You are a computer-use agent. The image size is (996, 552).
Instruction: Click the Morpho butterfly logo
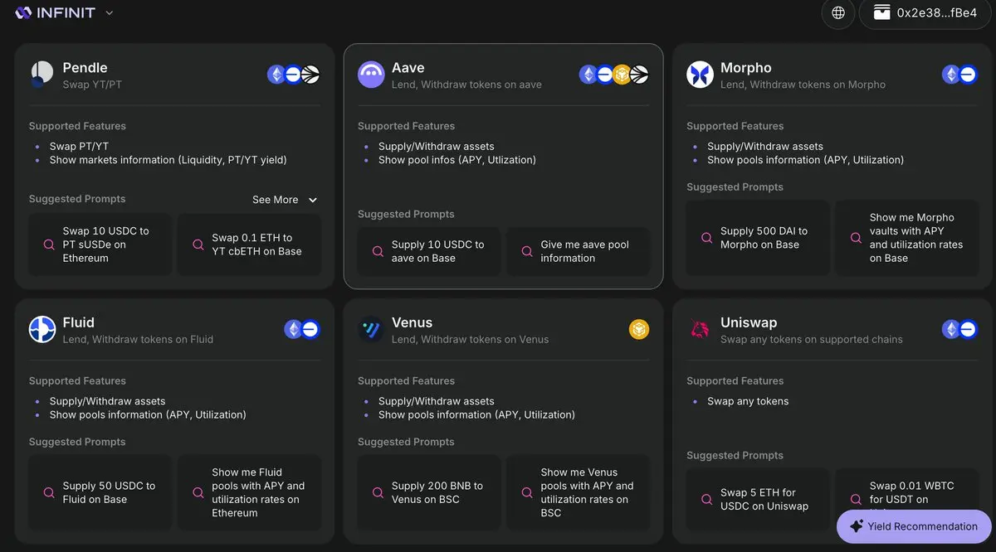point(700,75)
